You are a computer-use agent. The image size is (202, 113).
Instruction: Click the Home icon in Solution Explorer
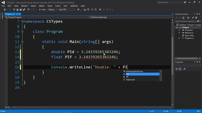[x=183, y=18]
